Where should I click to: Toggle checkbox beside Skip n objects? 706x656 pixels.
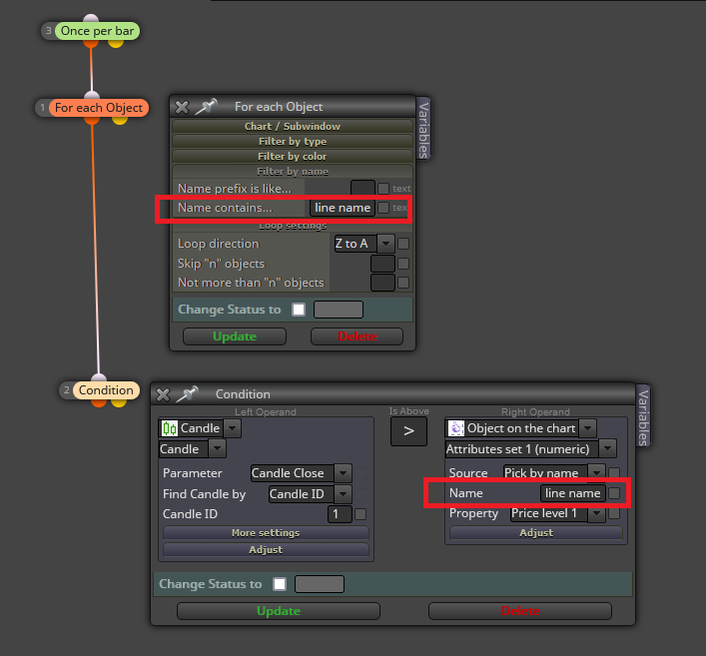click(403, 264)
